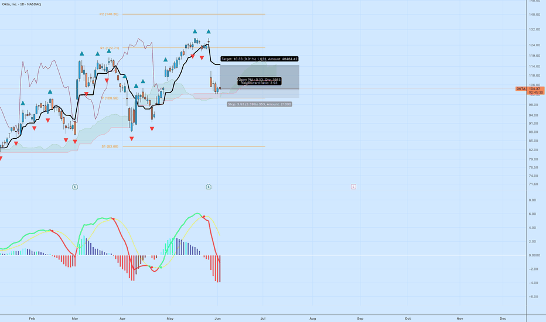
Task: Click −6.00 on the MACD scale
Action: (534, 297)
